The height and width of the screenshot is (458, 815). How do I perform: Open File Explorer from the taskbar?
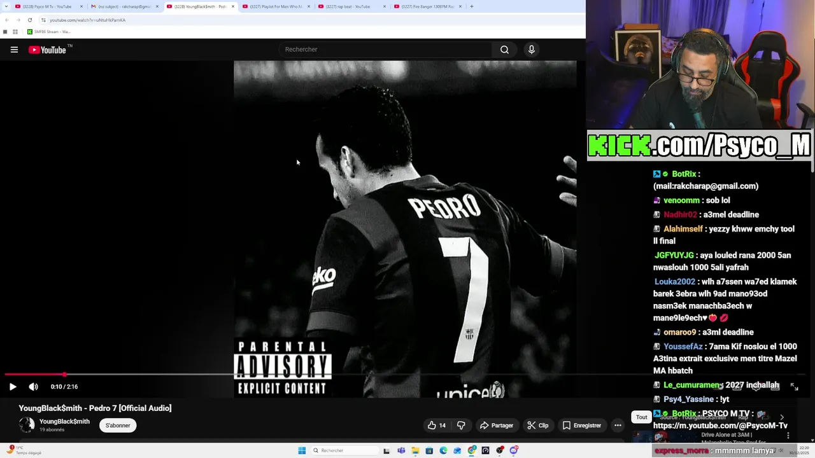point(415,450)
